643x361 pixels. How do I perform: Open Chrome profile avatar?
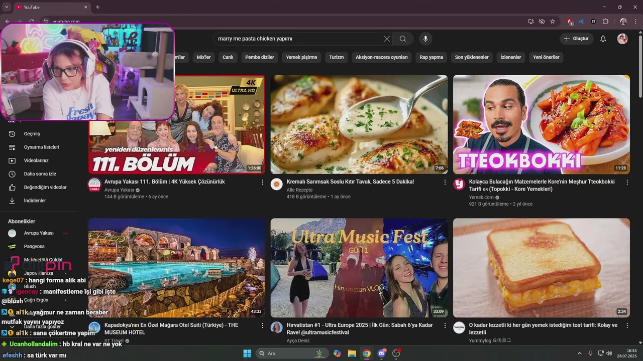coord(623,22)
